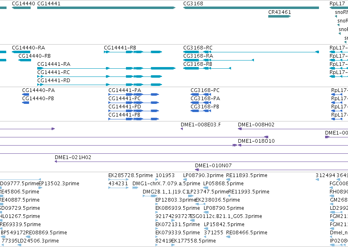Open clone DME1-010N07

(x=213, y=165)
